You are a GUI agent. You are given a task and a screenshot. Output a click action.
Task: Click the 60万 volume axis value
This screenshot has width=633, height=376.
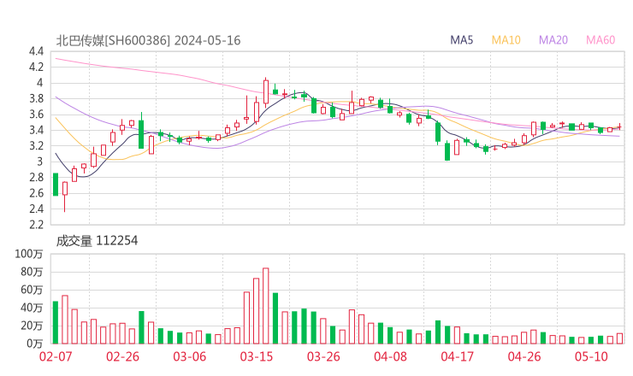[x=32, y=290]
